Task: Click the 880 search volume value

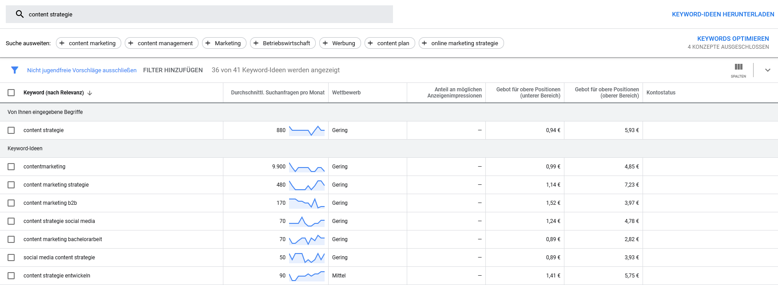Action: [x=281, y=130]
